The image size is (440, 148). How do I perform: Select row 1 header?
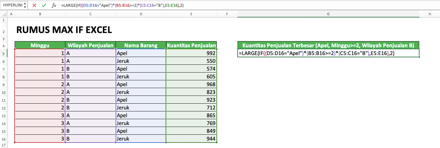pyautogui.click(x=3, y=20)
